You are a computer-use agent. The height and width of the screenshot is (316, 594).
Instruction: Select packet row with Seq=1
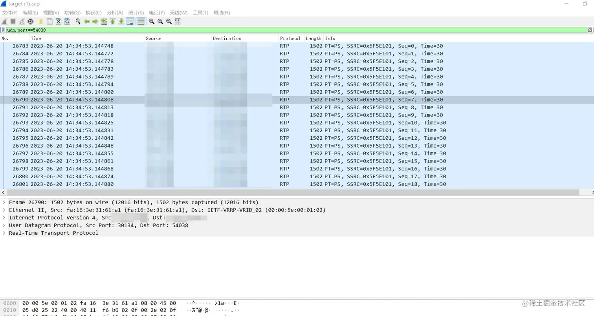click(x=297, y=54)
